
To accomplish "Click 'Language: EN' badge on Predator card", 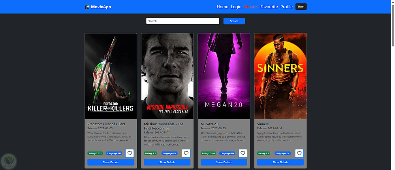I will 114,153.
